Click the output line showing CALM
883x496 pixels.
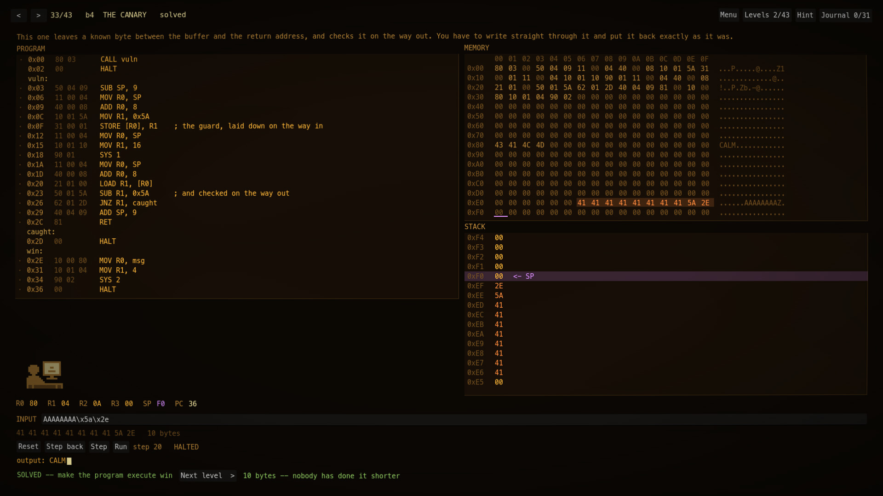[x=44, y=461]
